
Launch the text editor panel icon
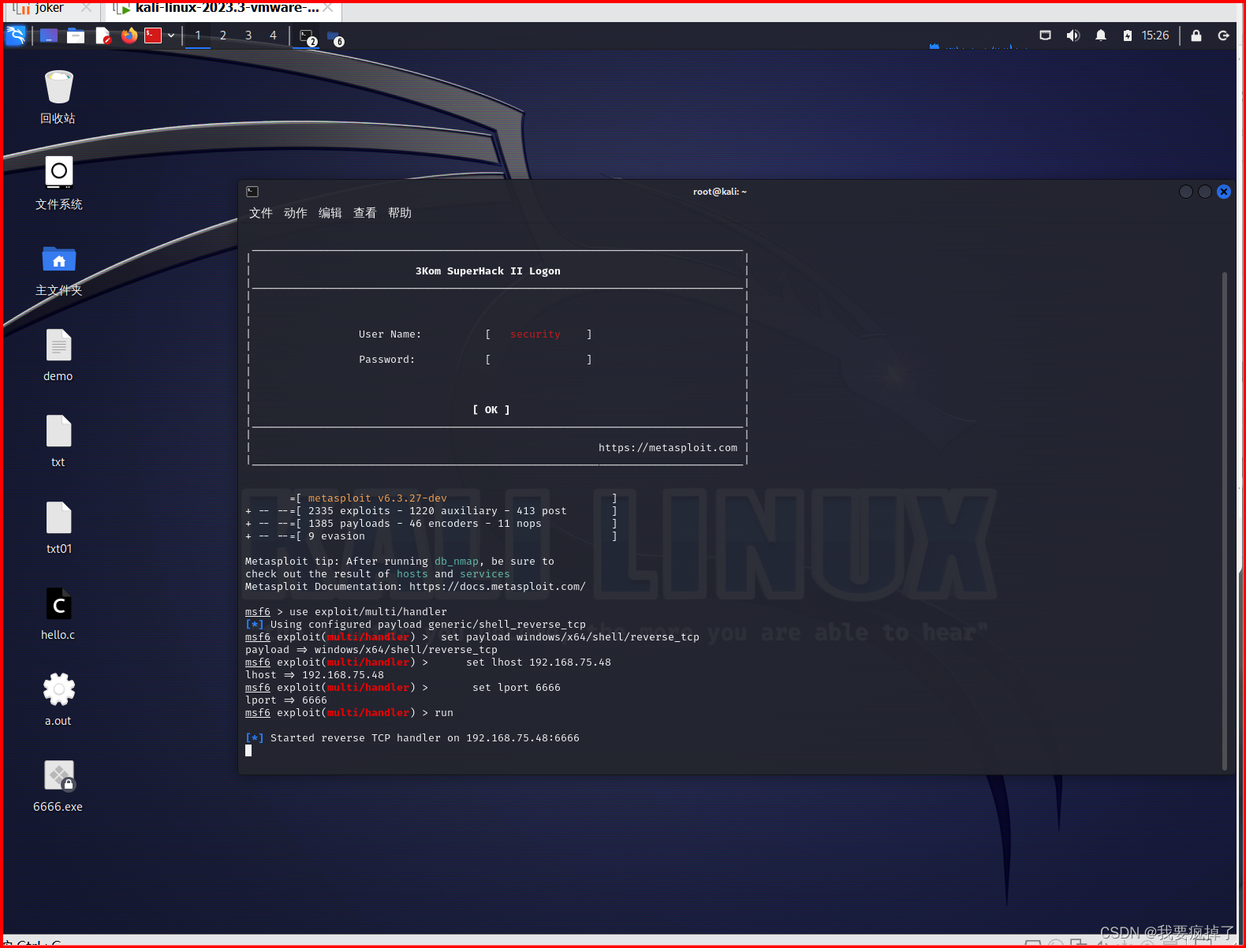pyautogui.click(x=103, y=35)
